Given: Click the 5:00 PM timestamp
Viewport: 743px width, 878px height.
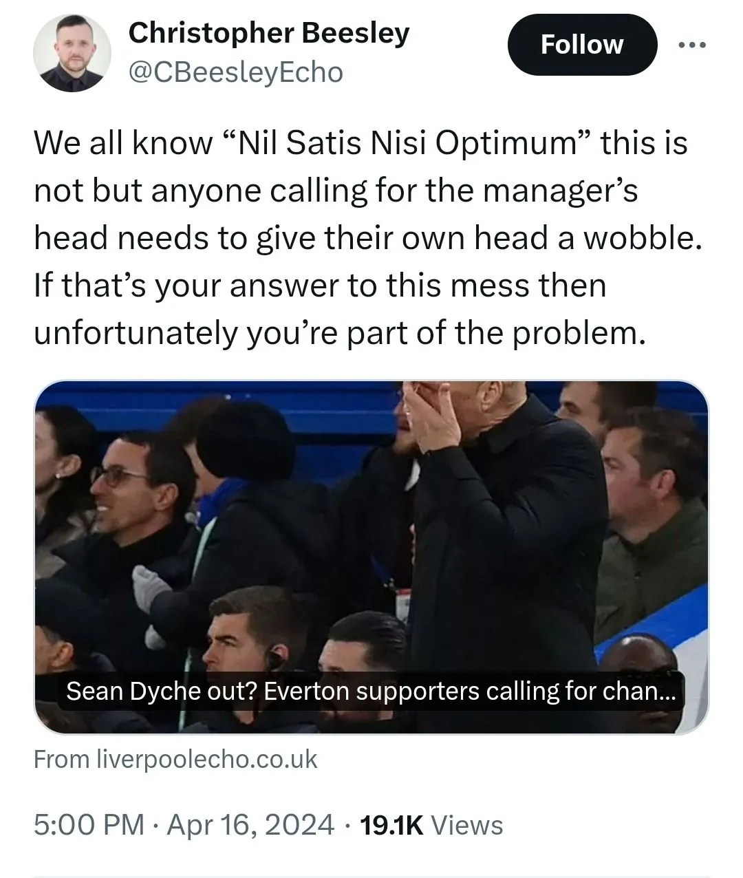Looking at the screenshot, I should pyautogui.click(x=89, y=825).
